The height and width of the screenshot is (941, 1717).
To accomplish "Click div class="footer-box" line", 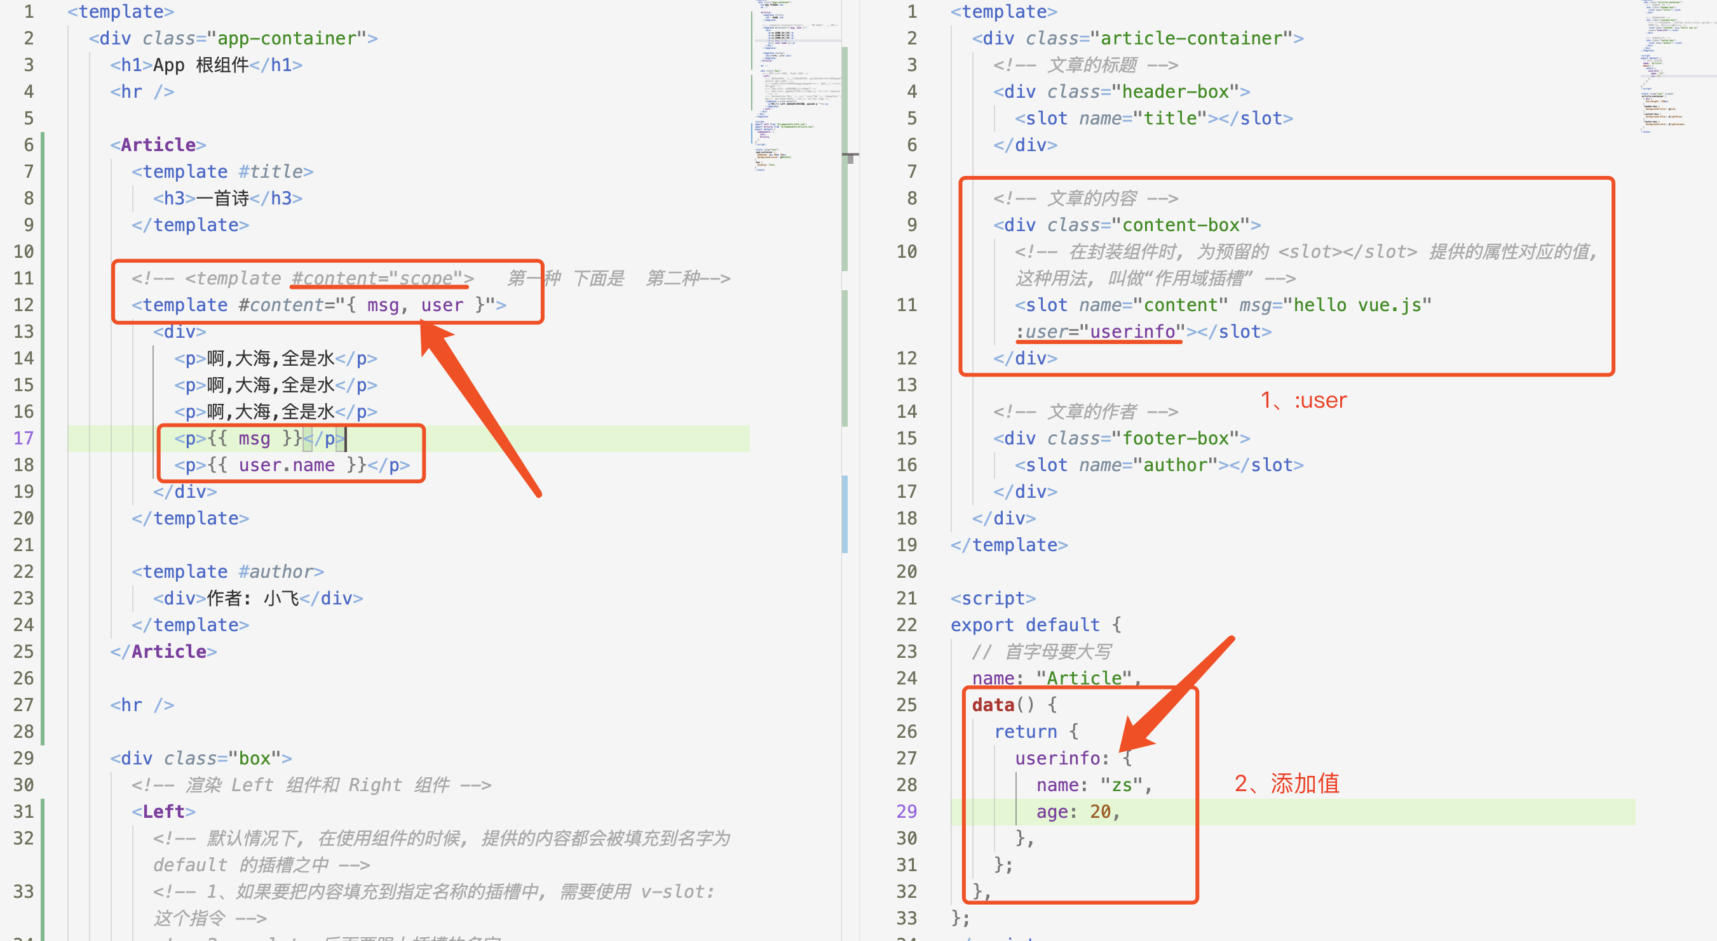I will 1121,438.
